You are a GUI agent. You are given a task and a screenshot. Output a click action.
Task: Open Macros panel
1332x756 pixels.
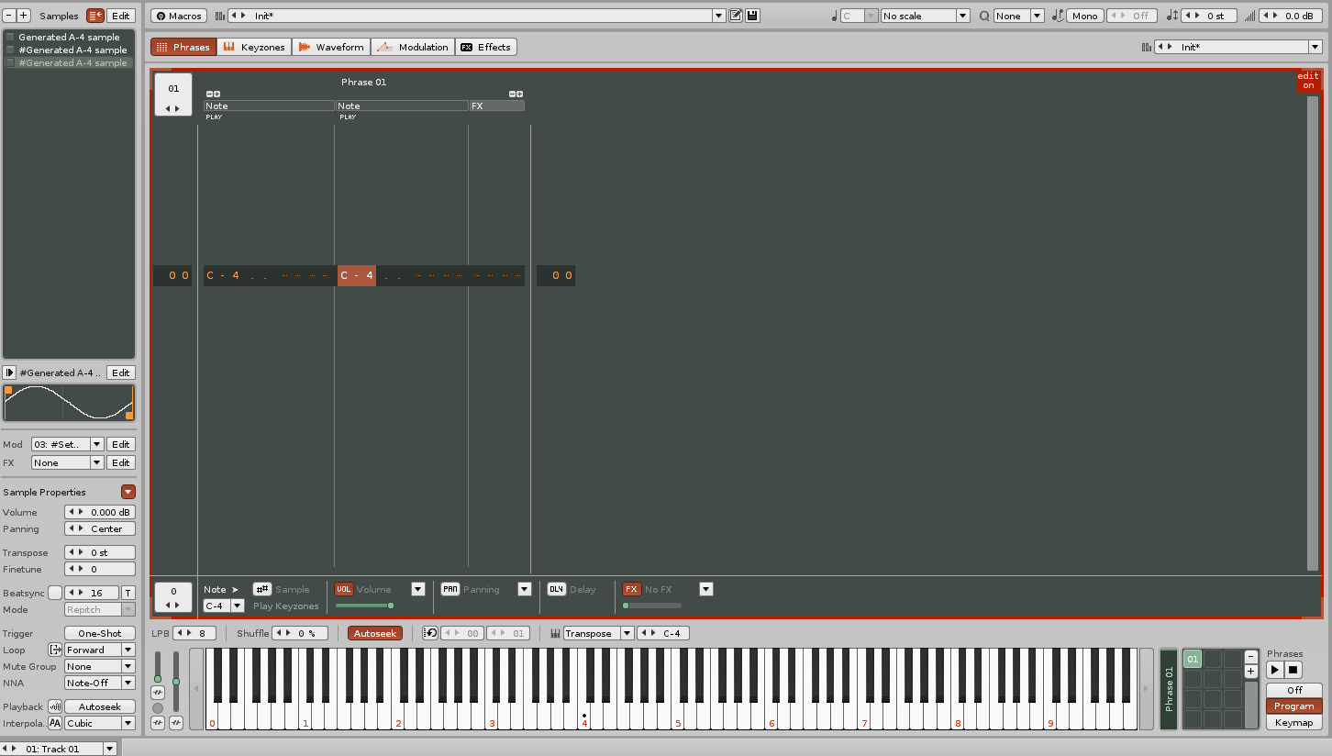click(179, 16)
